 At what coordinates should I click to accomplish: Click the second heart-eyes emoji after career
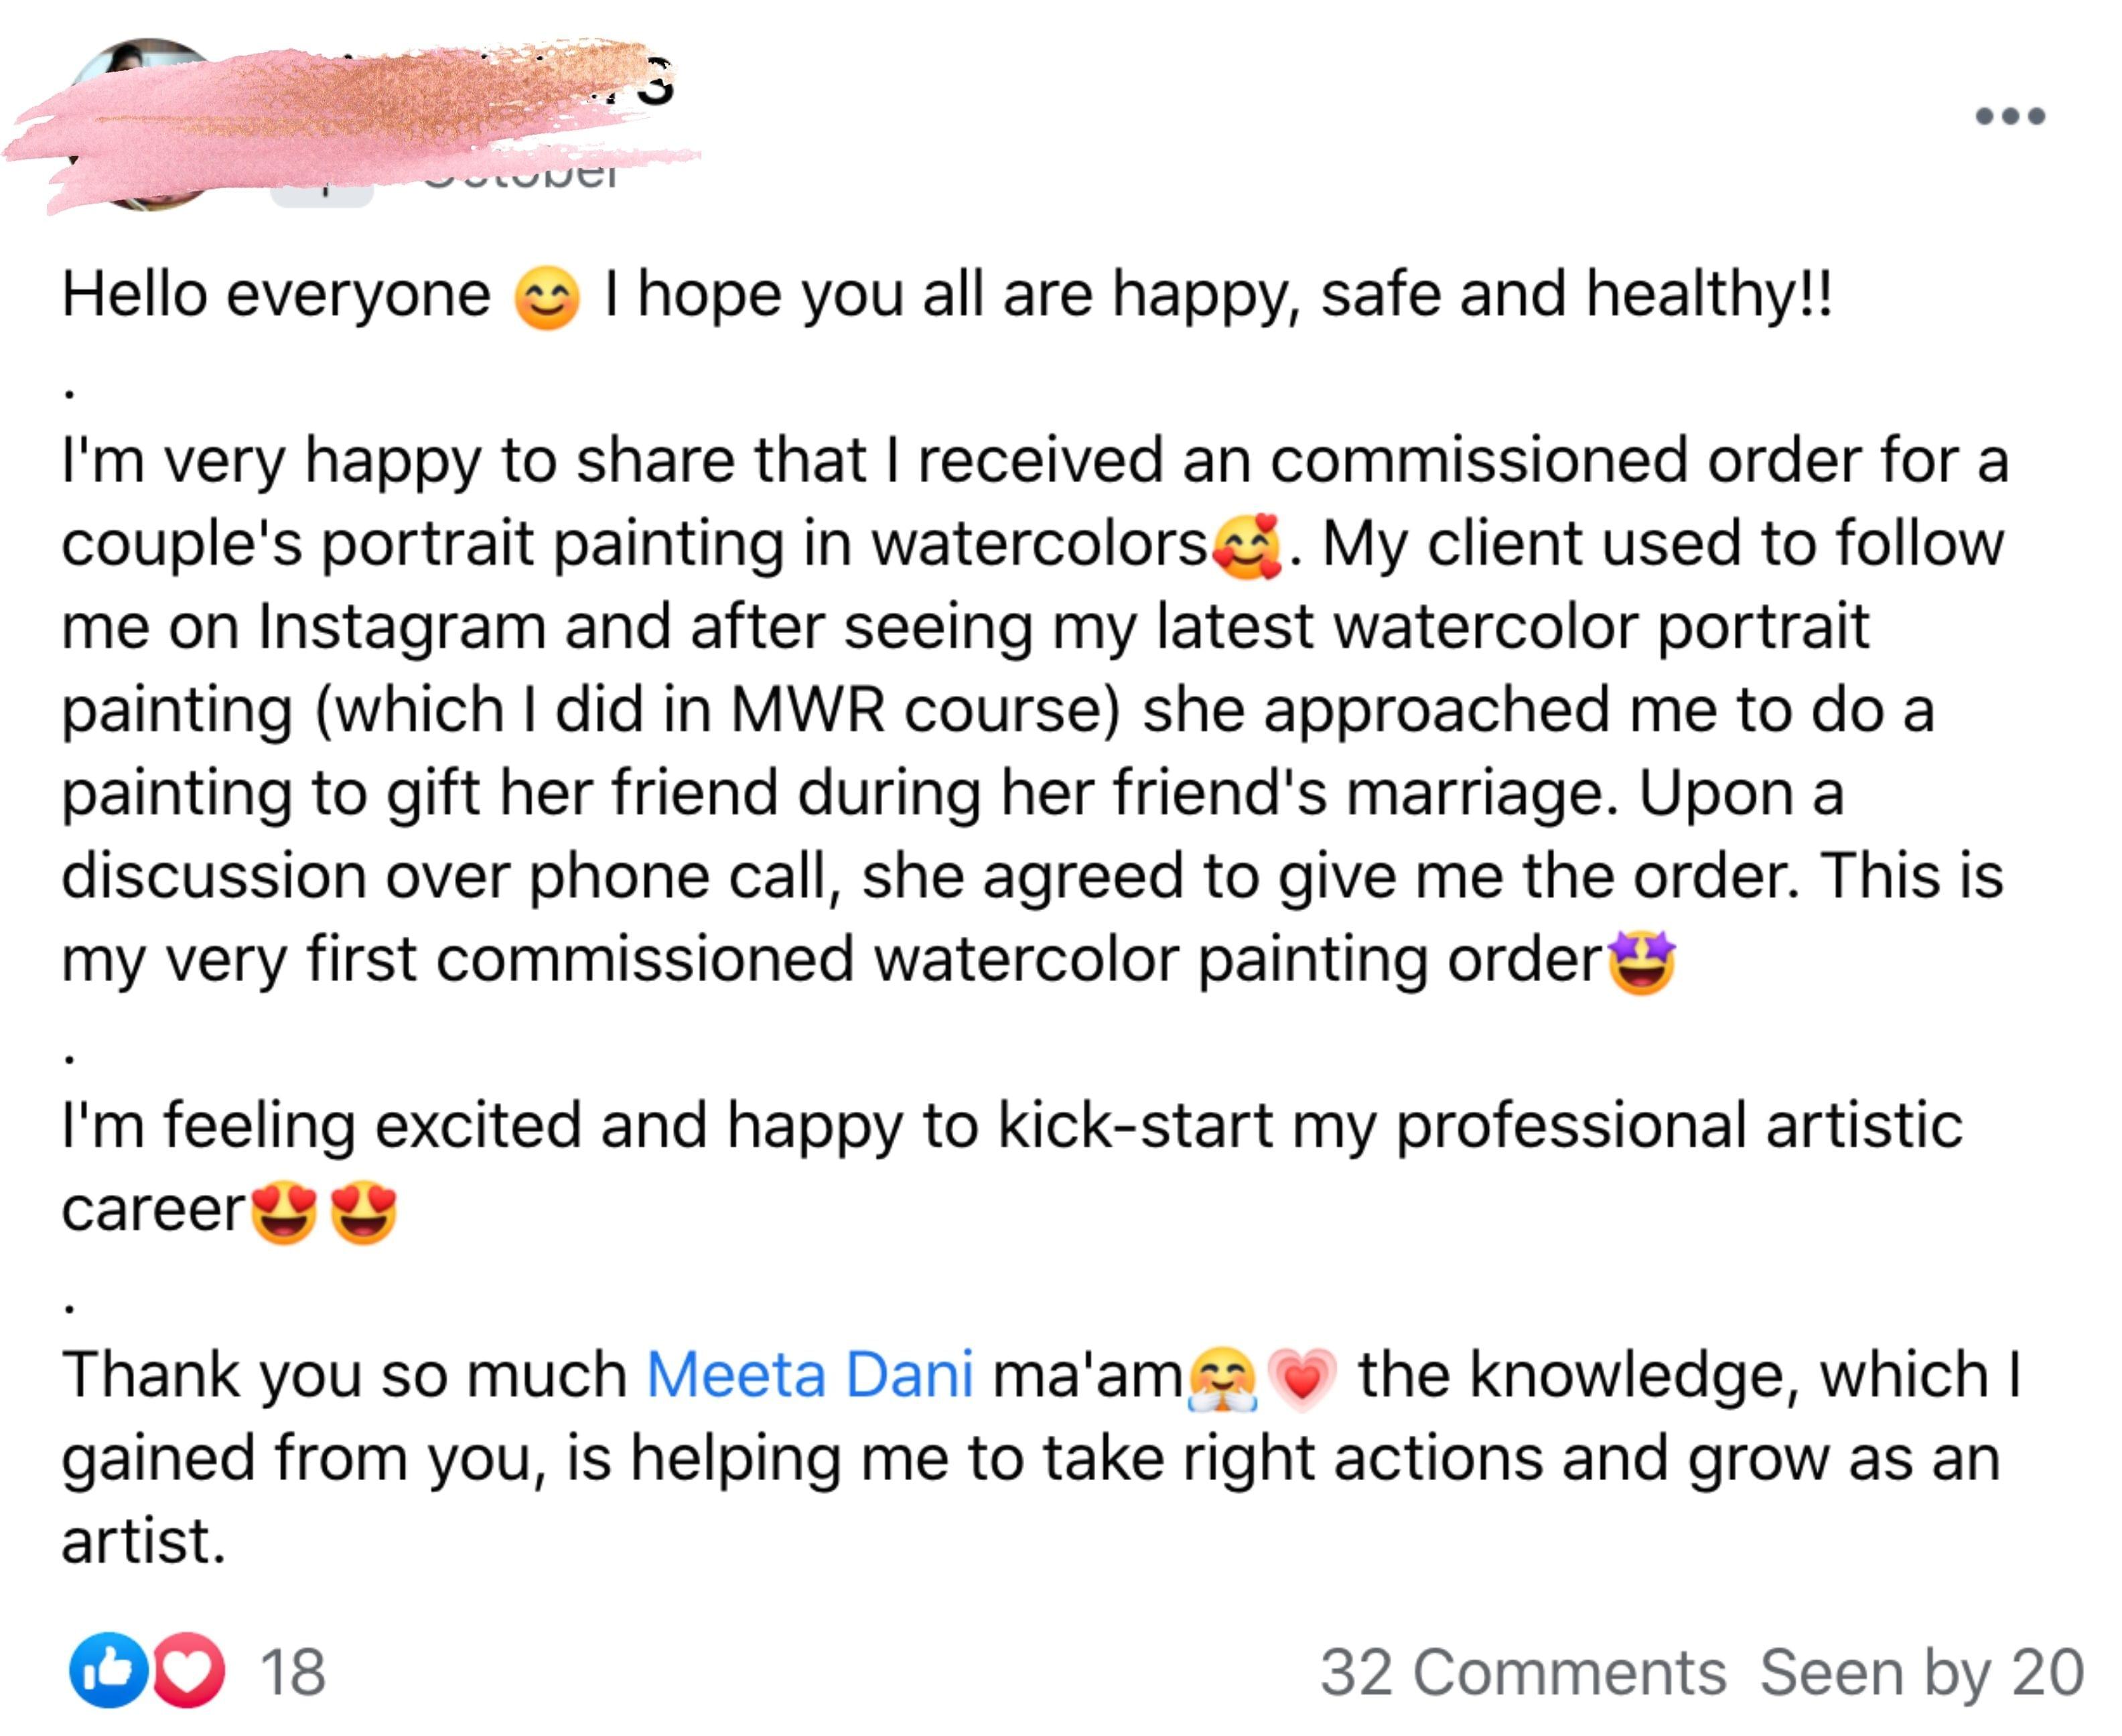364,1212
